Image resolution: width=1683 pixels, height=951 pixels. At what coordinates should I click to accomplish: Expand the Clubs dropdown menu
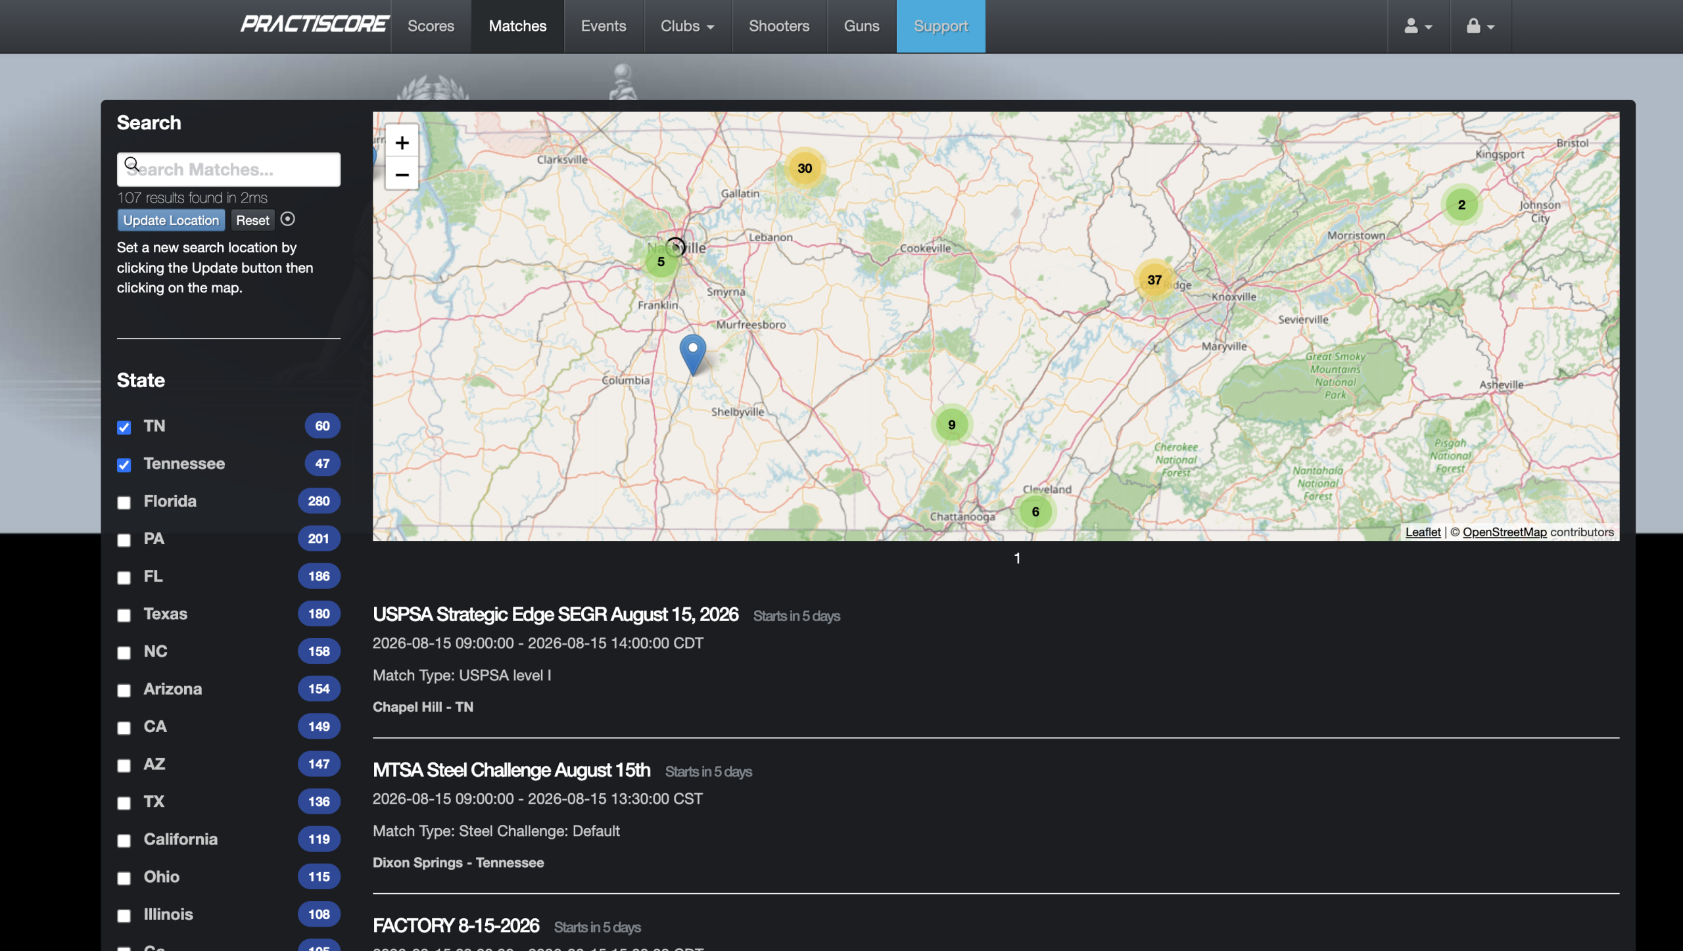pyautogui.click(x=687, y=26)
